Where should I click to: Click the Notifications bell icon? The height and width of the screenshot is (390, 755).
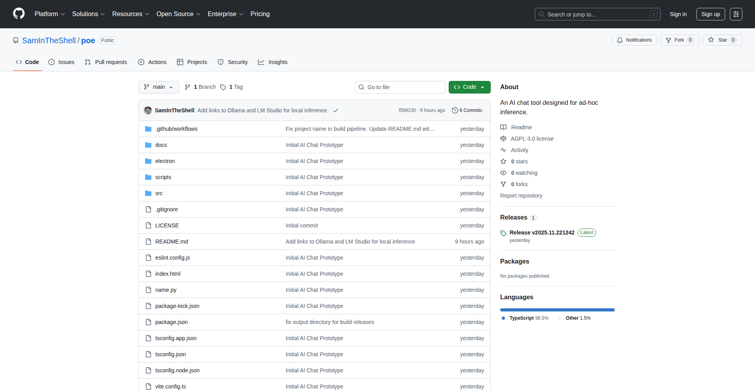click(620, 40)
